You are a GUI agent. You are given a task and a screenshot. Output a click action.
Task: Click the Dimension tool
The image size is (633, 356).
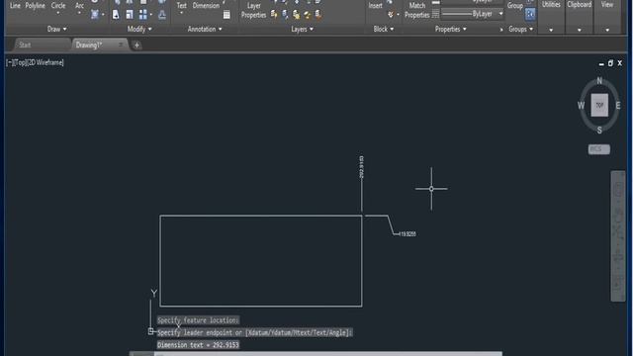tap(206, 6)
